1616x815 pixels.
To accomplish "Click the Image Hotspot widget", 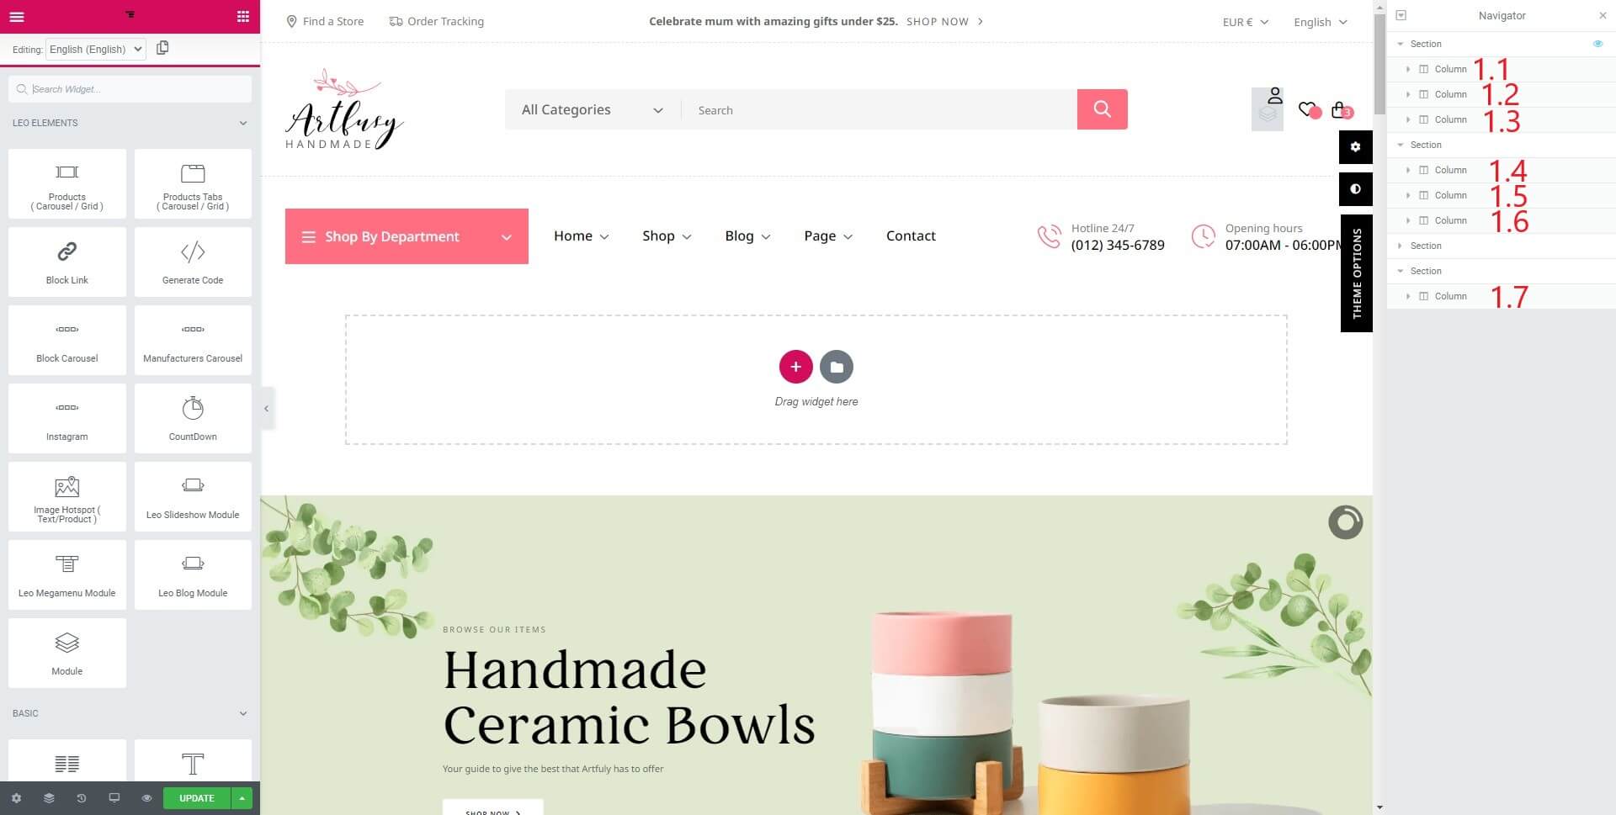I will 67,496.
